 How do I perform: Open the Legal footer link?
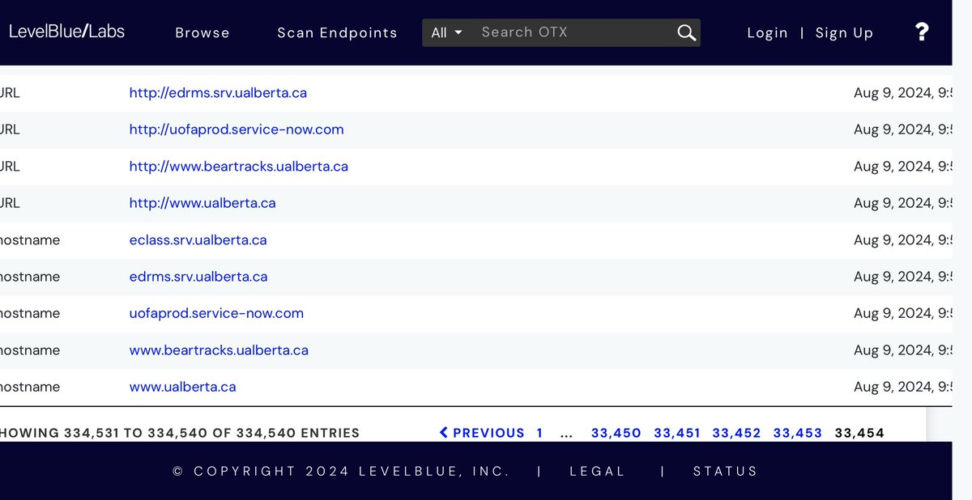[x=597, y=471]
